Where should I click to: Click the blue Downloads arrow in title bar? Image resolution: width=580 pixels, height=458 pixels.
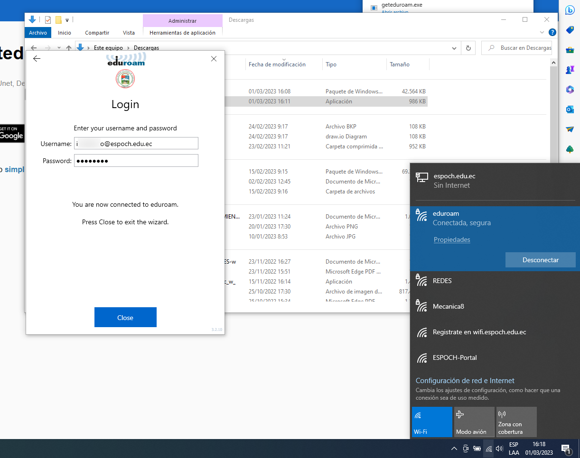click(32, 20)
